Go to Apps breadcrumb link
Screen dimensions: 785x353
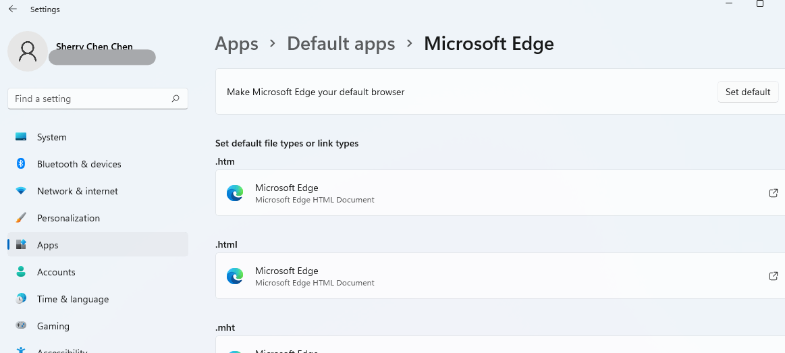click(x=236, y=44)
